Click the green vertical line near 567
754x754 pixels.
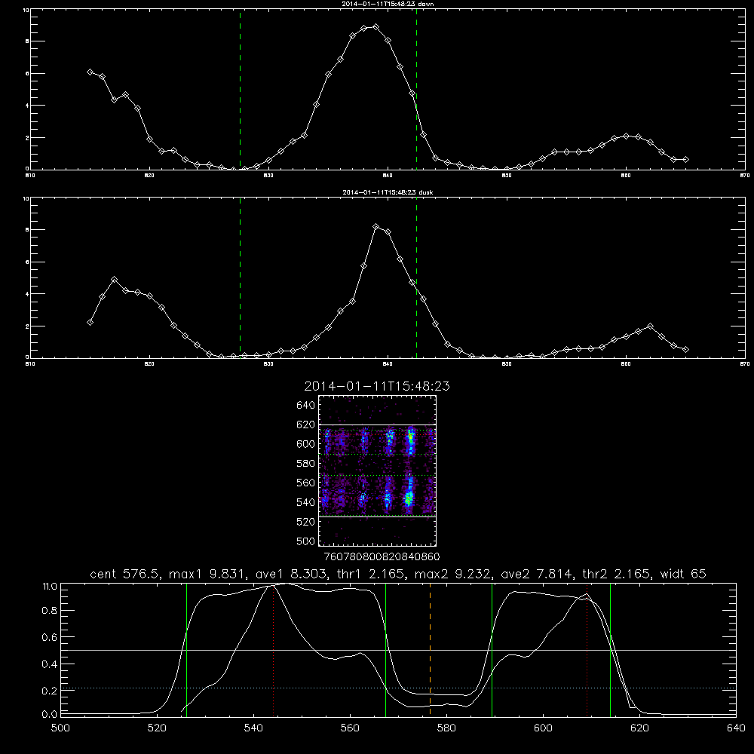pos(385,649)
